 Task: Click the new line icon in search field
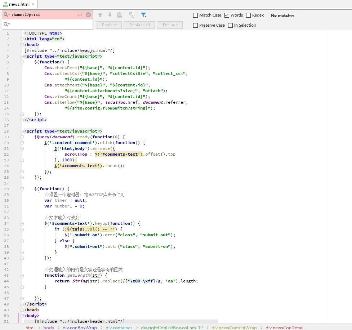click(x=80, y=15)
